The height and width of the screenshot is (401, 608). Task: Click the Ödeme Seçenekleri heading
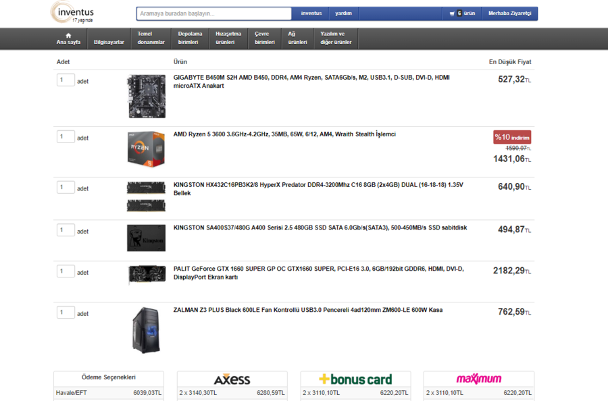[x=109, y=377]
